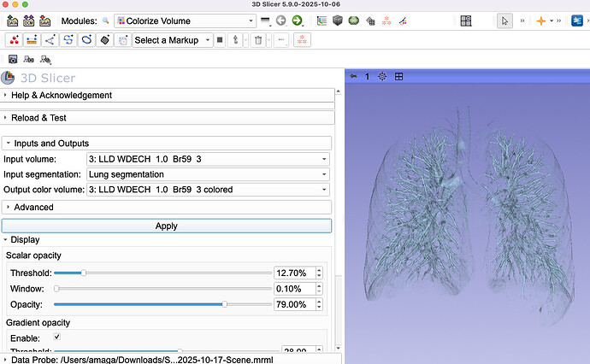Create a new ROI markup

click(x=122, y=40)
